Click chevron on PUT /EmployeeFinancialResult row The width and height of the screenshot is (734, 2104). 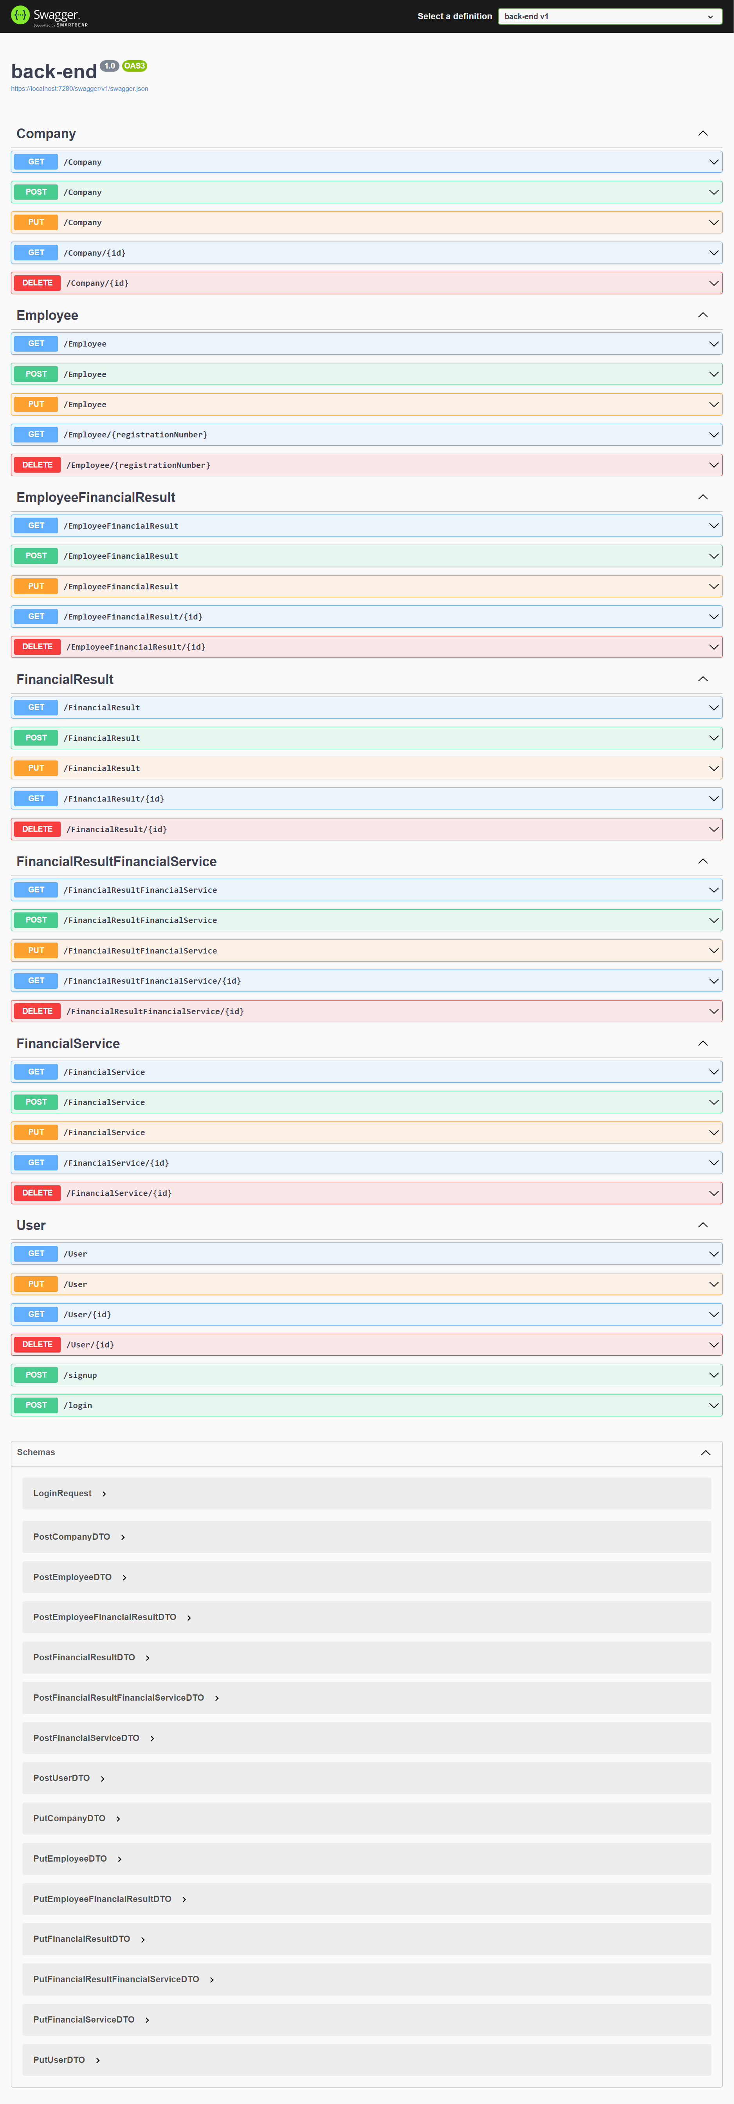pos(714,587)
